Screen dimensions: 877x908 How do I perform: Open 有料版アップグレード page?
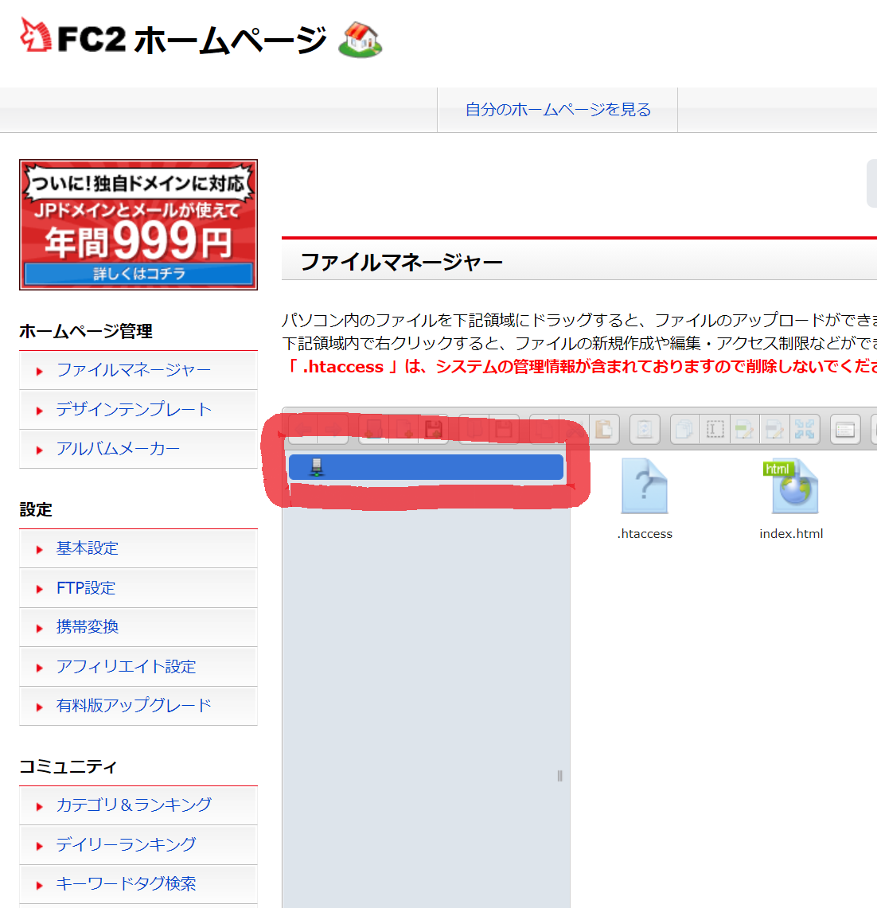[134, 706]
